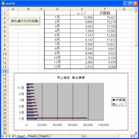This screenshot has height=139, width=139.
Task: Select cell containing 15,279
Action: 105,22
